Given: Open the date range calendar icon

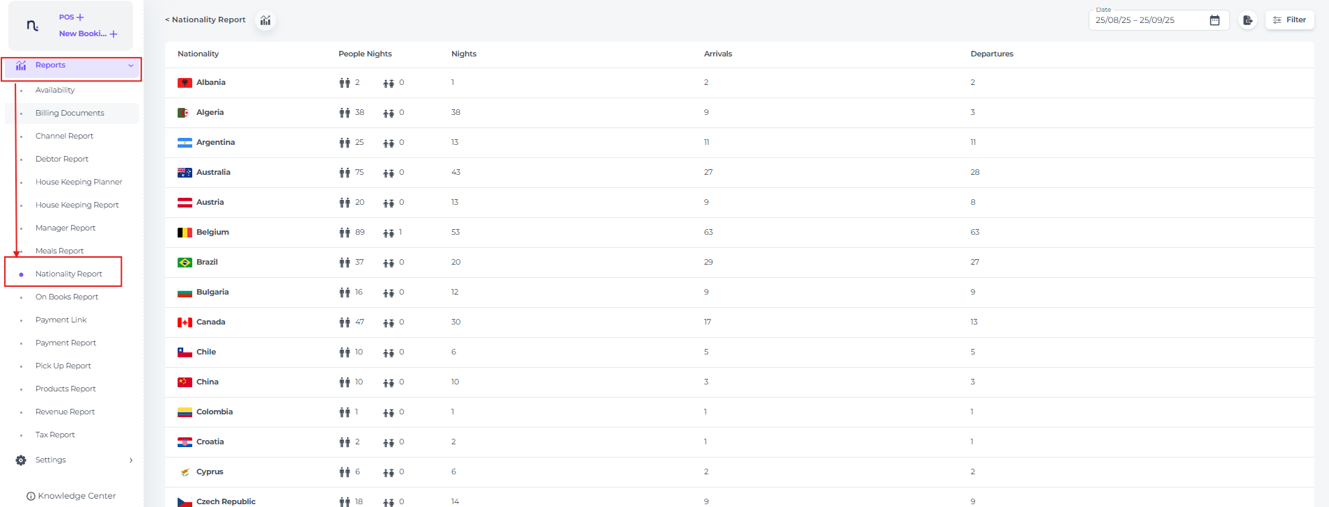Looking at the screenshot, I should click(1214, 20).
